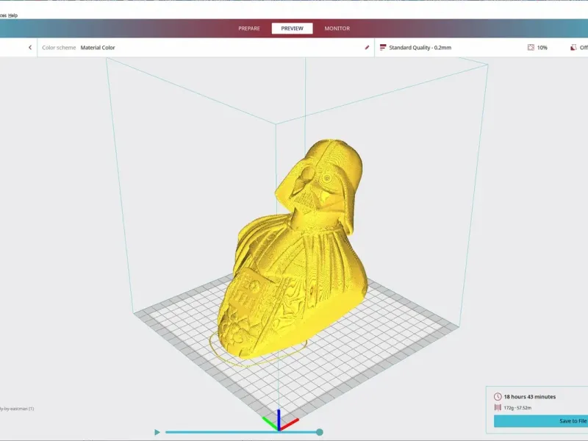Click the 18 hours 43 minutes estimate
This screenshot has width=588, height=441.
(529, 397)
